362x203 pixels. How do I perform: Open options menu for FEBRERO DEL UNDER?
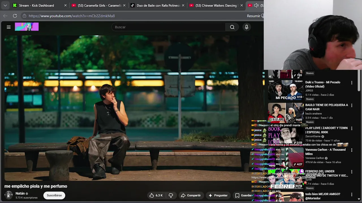(x=352, y=172)
